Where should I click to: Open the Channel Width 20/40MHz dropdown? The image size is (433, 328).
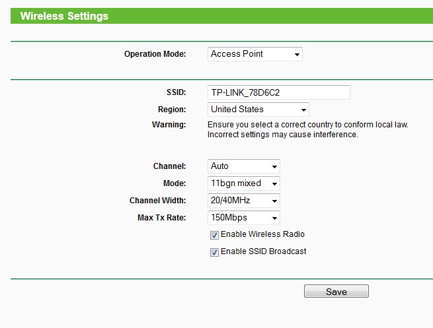[x=243, y=201]
